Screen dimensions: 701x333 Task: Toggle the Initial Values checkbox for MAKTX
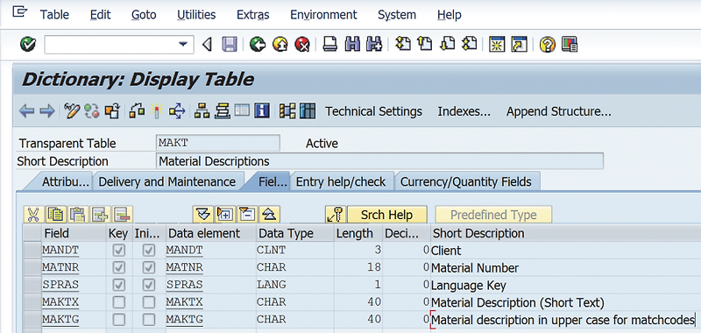pos(148,302)
